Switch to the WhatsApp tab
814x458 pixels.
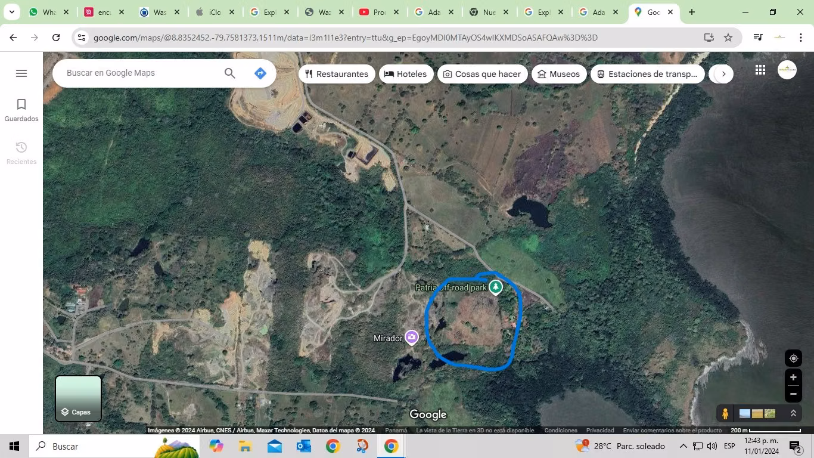(49, 12)
